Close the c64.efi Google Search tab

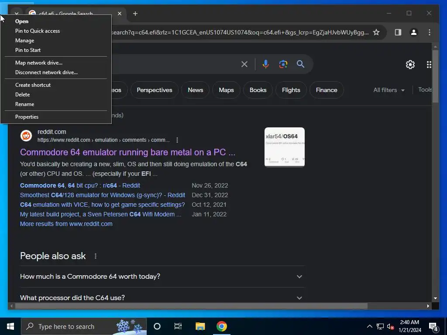click(x=120, y=14)
